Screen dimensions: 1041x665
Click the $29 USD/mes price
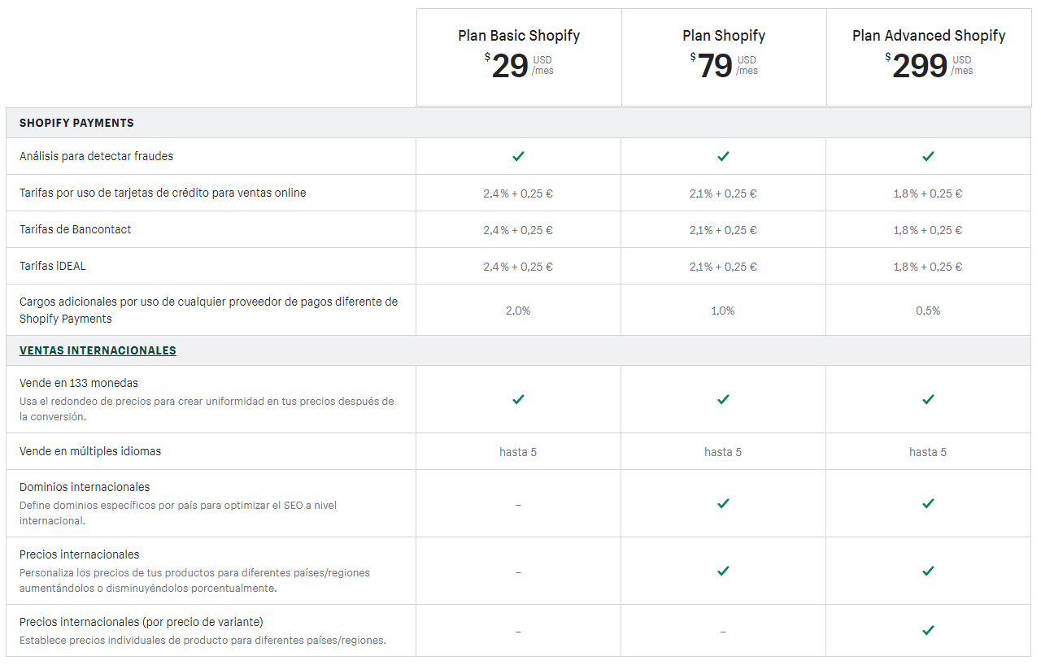pyautogui.click(x=519, y=66)
